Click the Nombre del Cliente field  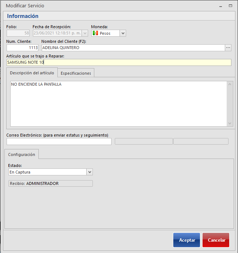point(132,48)
